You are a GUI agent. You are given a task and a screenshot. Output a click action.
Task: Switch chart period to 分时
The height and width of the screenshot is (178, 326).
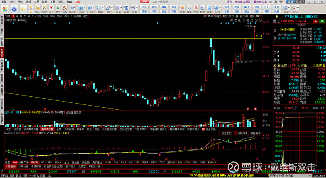[x=7, y=16]
